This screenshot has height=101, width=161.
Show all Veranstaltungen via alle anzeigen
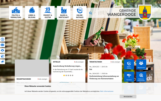pyautogui.click(x=115, y=62)
